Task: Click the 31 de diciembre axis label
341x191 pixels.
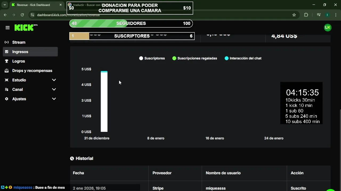Action: (97, 138)
